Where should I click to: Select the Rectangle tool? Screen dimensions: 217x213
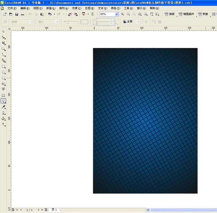click(x=3, y=66)
